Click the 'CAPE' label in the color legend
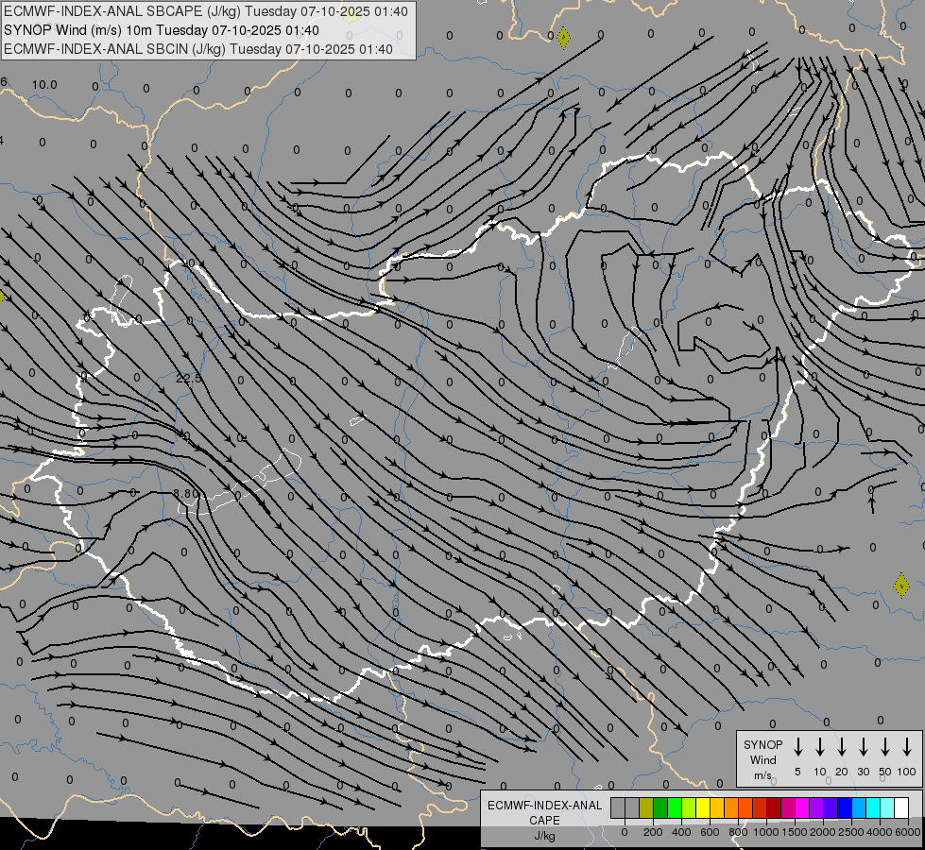The width and height of the screenshot is (925, 850). click(x=544, y=821)
